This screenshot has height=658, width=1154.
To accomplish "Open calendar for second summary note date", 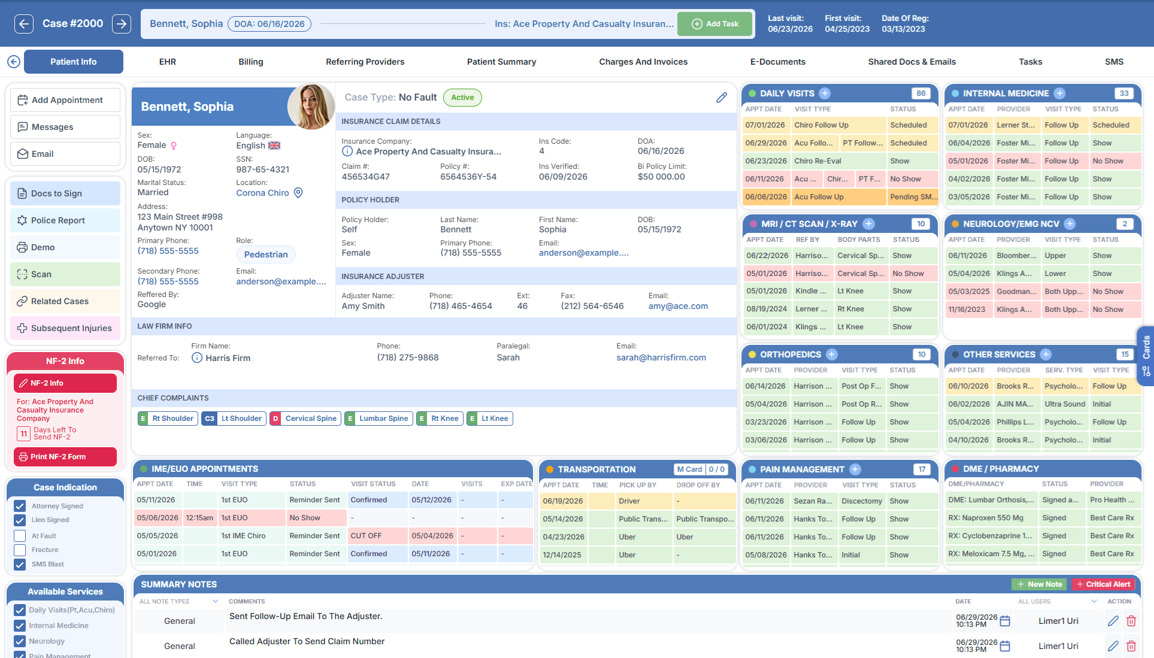I will point(1005,646).
